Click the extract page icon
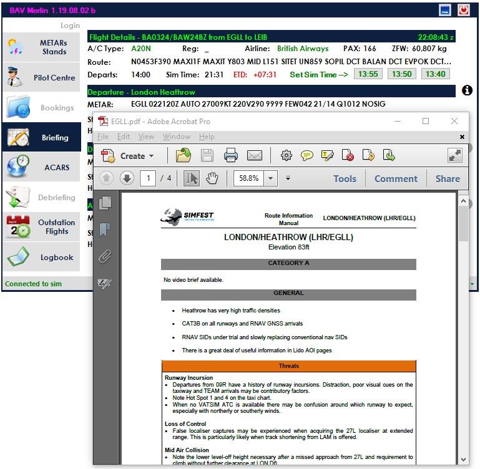The width and height of the screenshot is (480, 469). pyautogui.click(x=389, y=155)
